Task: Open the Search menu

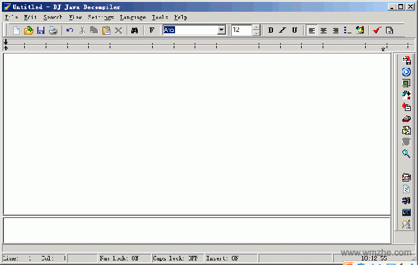Action: (53, 18)
